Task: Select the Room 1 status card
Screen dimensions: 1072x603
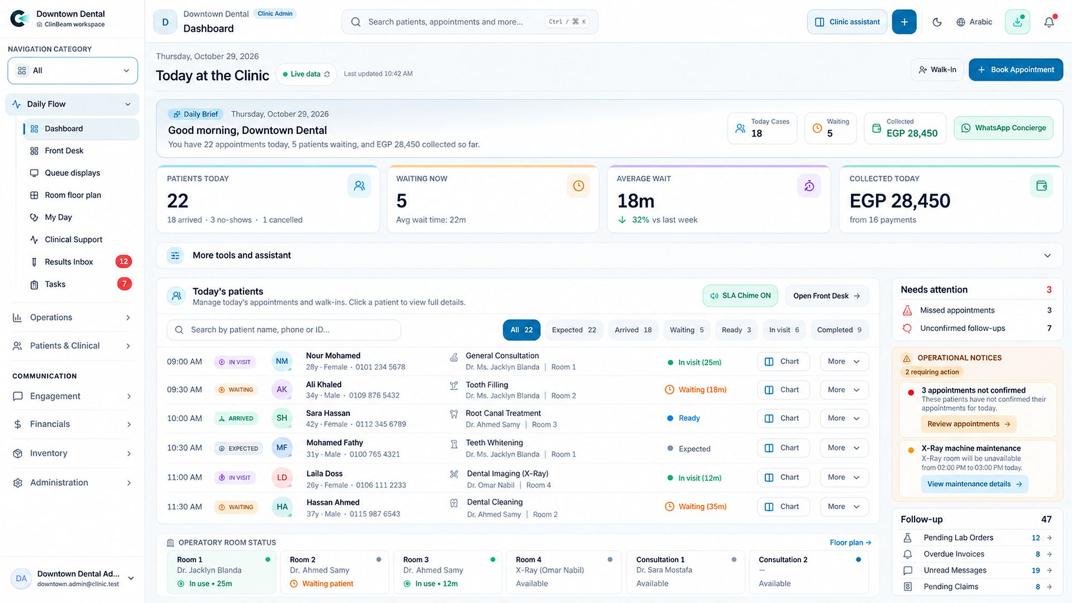Action: (x=222, y=572)
